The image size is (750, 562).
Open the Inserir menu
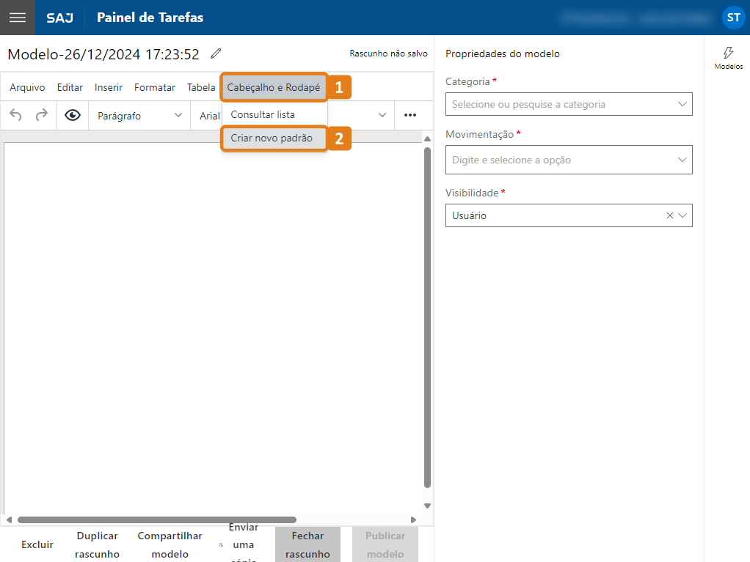click(x=109, y=87)
